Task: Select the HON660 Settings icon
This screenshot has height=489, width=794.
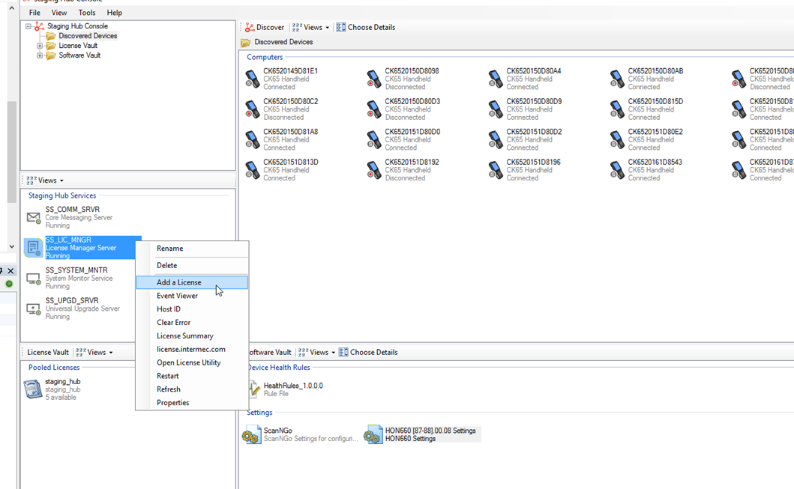Action: (373, 434)
